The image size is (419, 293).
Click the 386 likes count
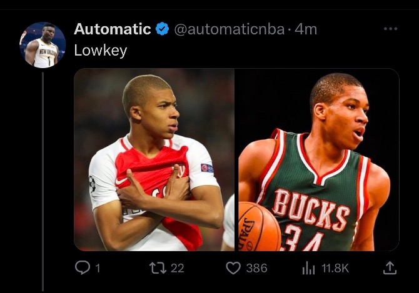(256, 268)
